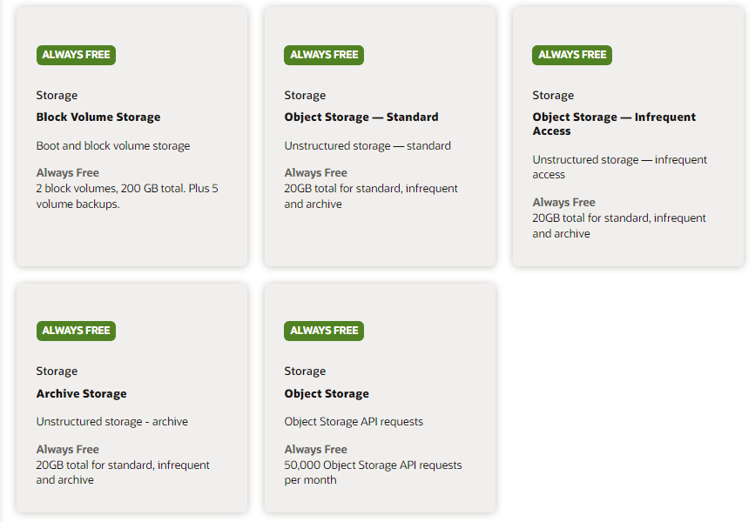Open the Object Storage — Standard title
This screenshot has width=755, height=522.
pyautogui.click(x=361, y=117)
